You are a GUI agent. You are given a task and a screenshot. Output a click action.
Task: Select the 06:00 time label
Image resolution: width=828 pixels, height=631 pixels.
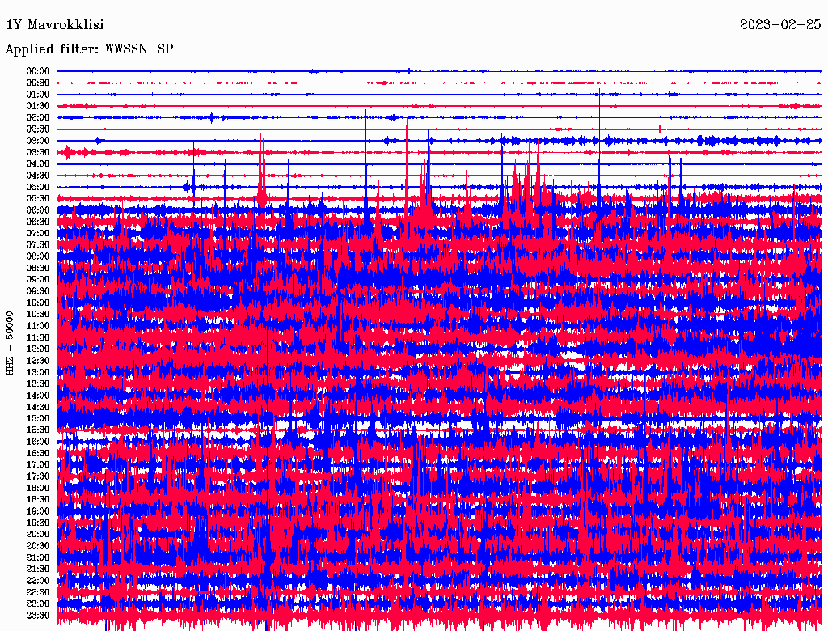[38, 210]
